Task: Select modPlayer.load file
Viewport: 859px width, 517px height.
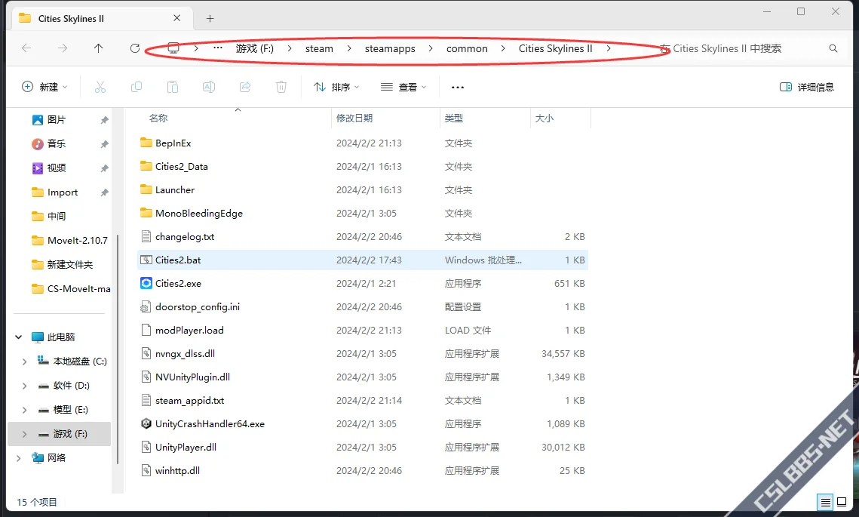Action: click(363, 330)
